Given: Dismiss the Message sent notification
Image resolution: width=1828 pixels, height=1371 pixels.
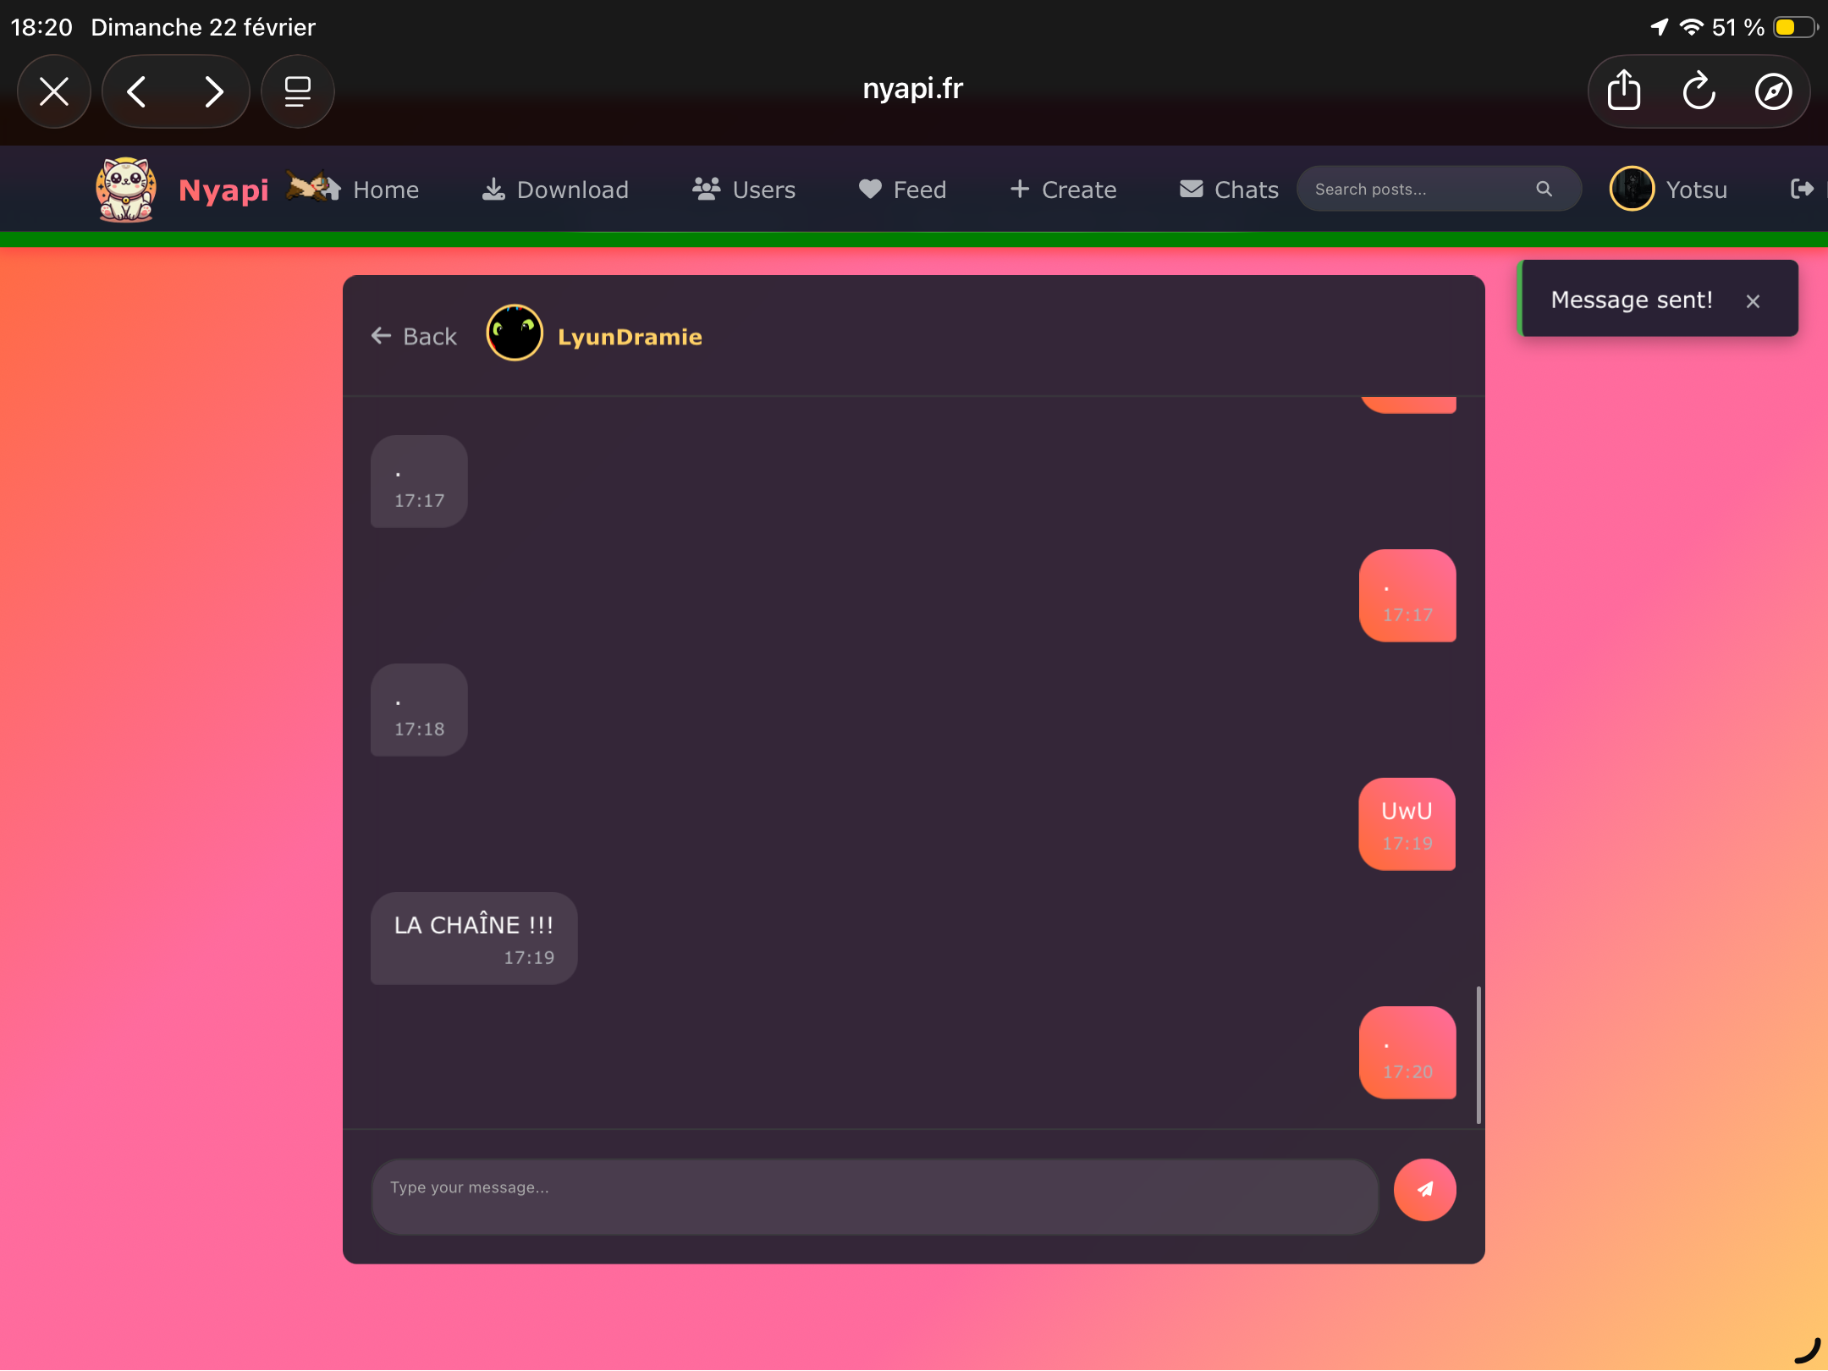Looking at the screenshot, I should click(x=1753, y=301).
